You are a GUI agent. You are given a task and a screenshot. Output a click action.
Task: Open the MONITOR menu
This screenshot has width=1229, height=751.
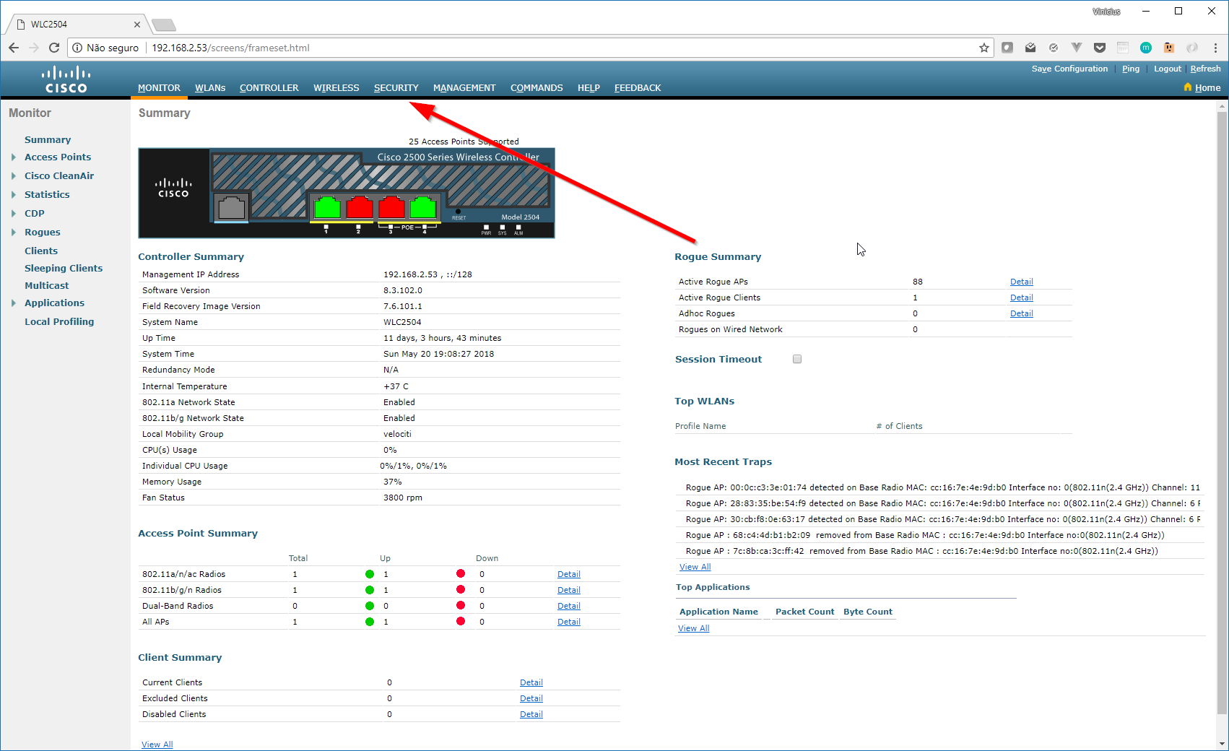[x=159, y=88]
